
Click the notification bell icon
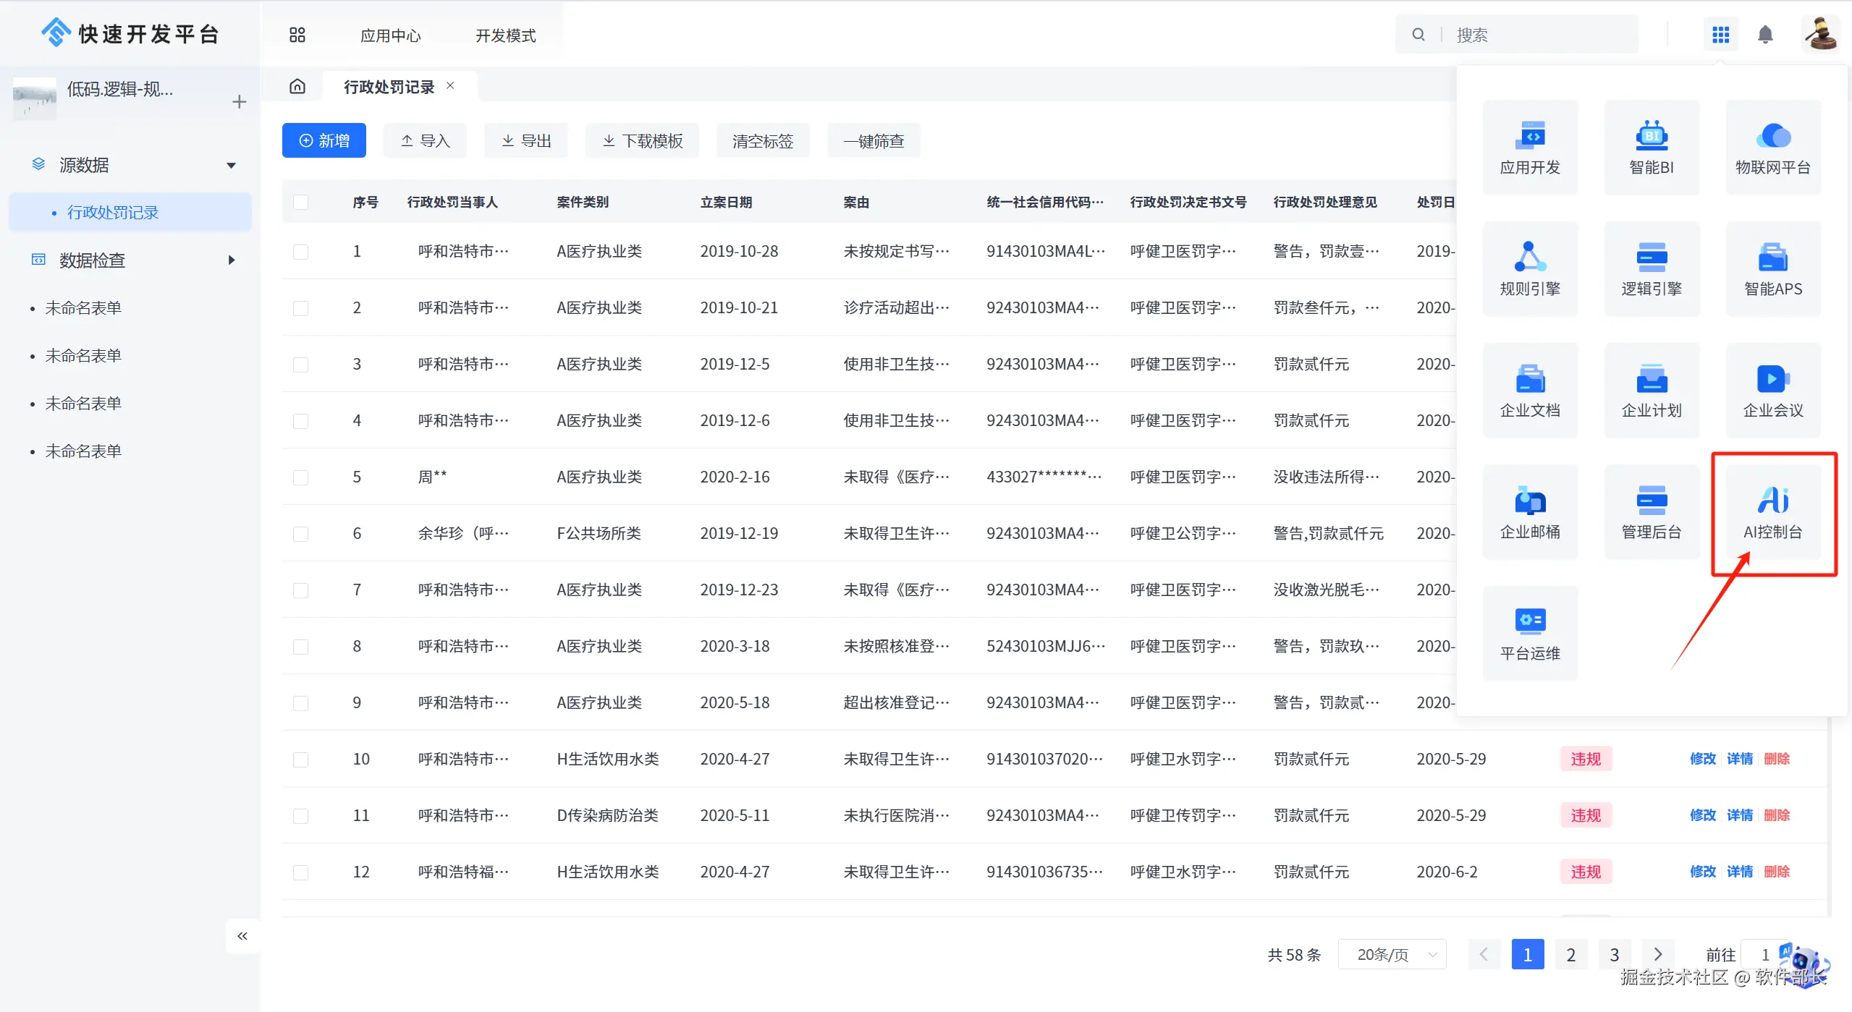(1765, 35)
